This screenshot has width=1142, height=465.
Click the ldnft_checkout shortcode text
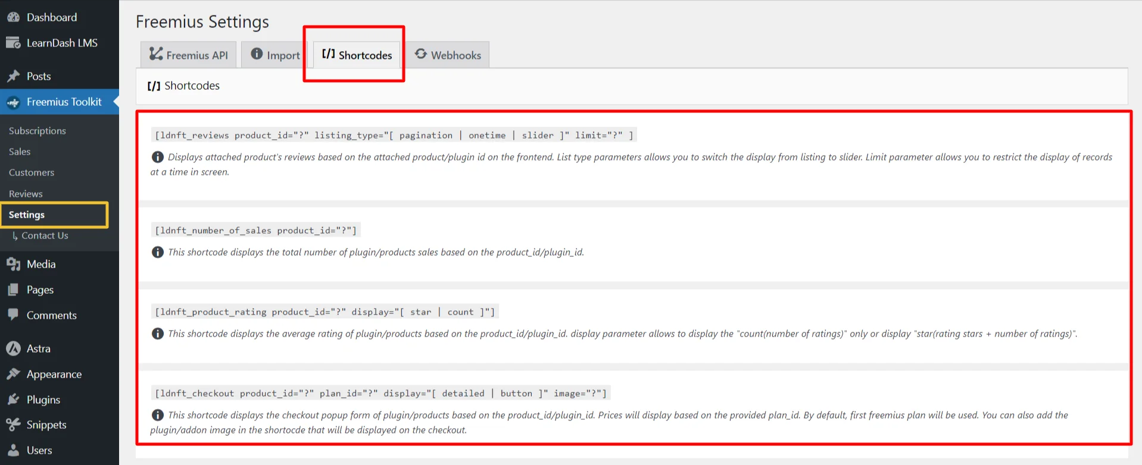coord(381,393)
